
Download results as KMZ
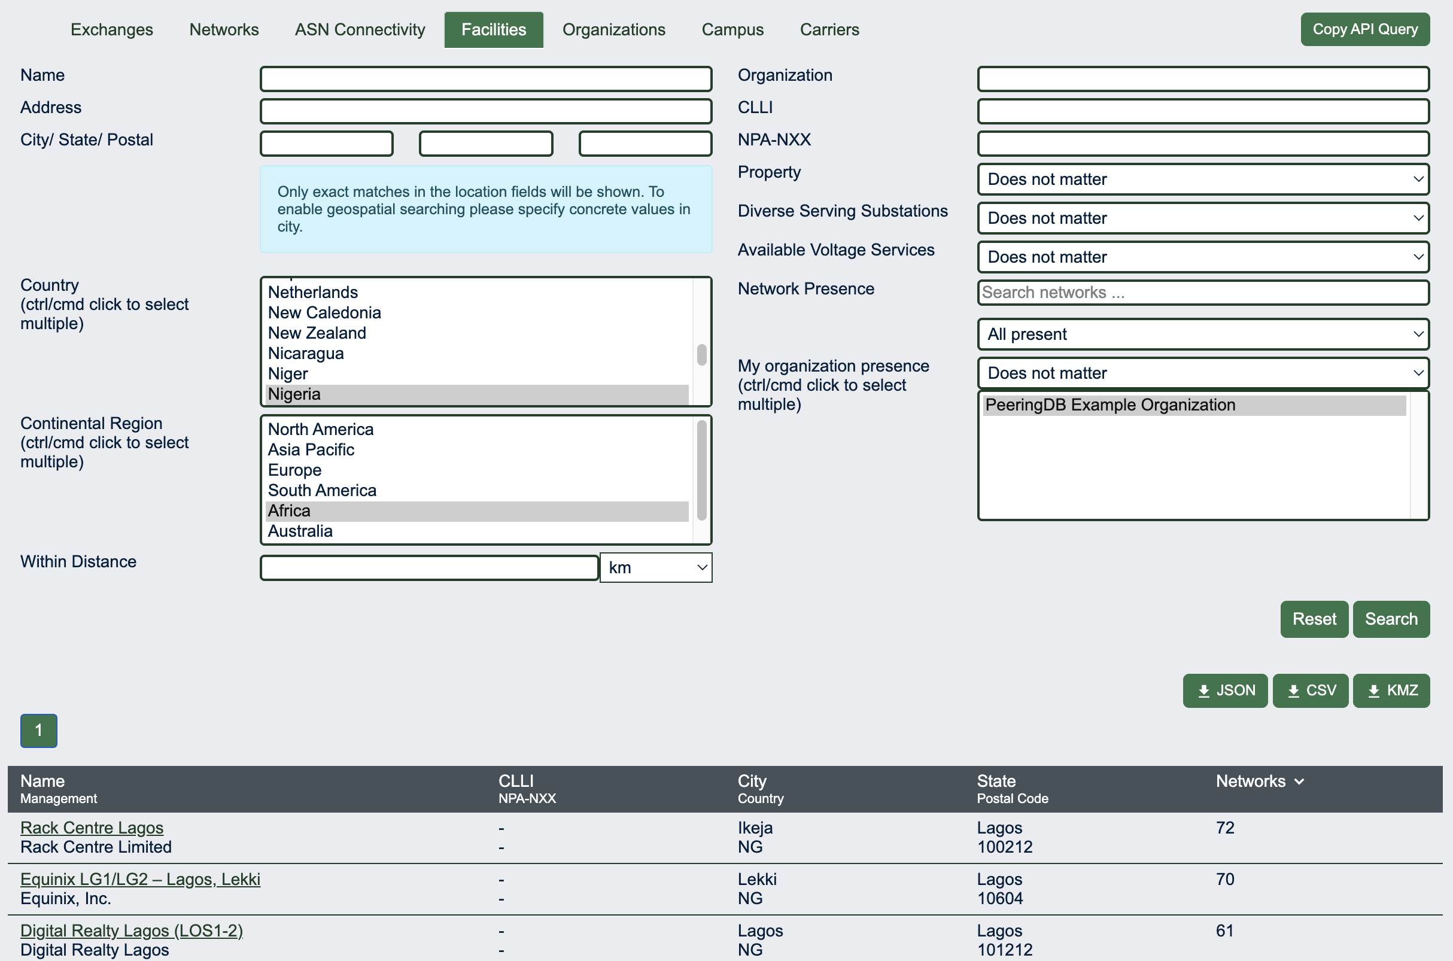click(1391, 691)
